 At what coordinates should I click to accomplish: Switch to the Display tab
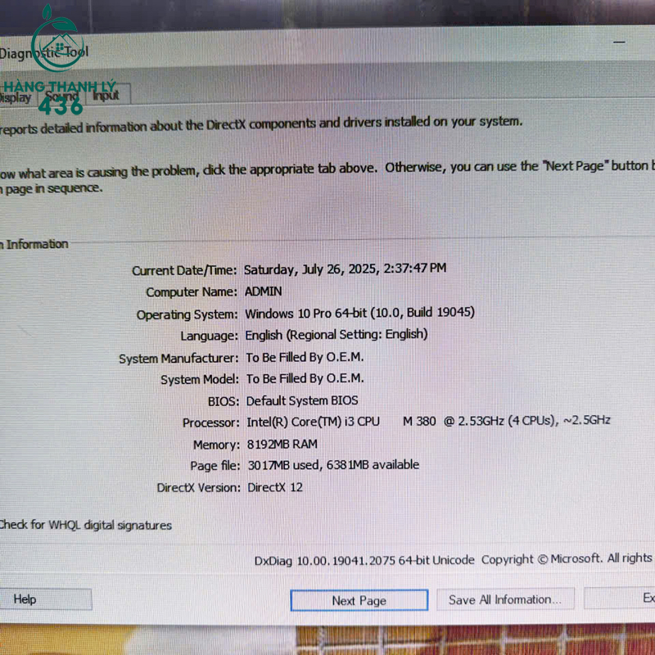15,97
